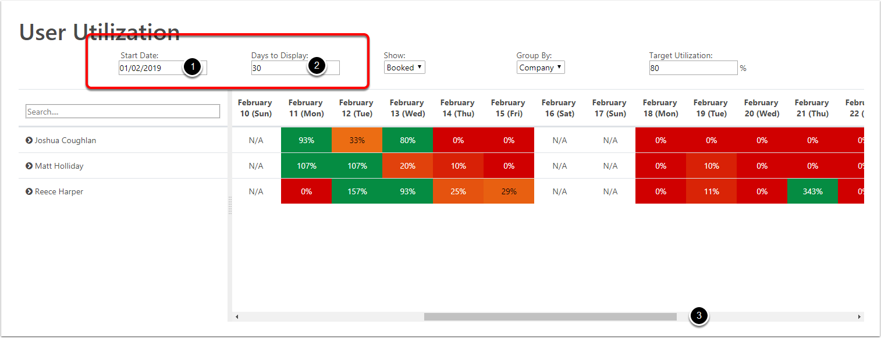The width and height of the screenshot is (881, 338).
Task: Click the panel splitter drag handle
Action: coord(230,205)
